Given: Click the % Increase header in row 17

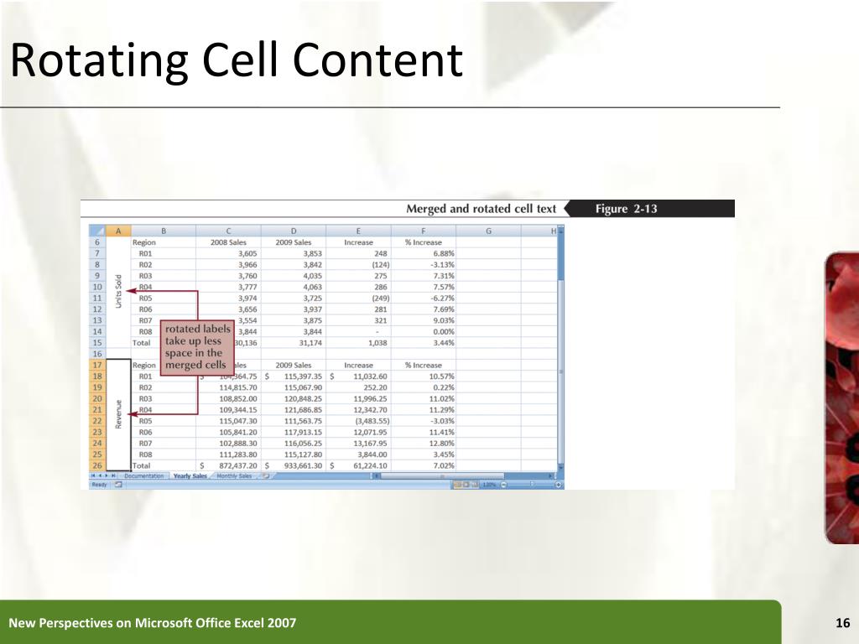Looking at the screenshot, I should pyautogui.click(x=423, y=366).
